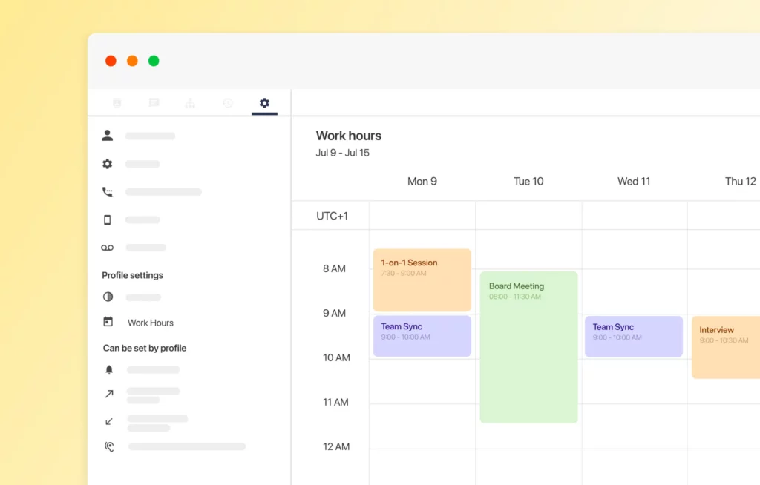Screen dimensions: 760x485
Task: Select Monday's Team Sync event
Action: click(422, 336)
